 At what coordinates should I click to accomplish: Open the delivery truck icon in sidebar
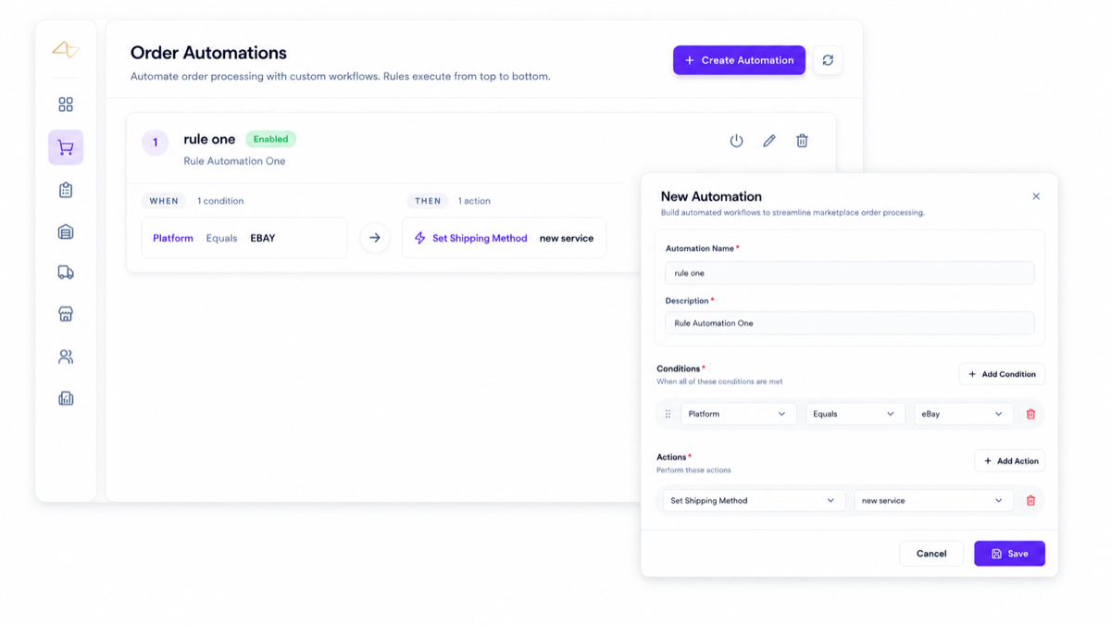(x=66, y=272)
